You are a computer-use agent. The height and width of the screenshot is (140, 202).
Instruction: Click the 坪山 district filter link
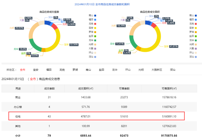pyautogui.click(x=128, y=70)
